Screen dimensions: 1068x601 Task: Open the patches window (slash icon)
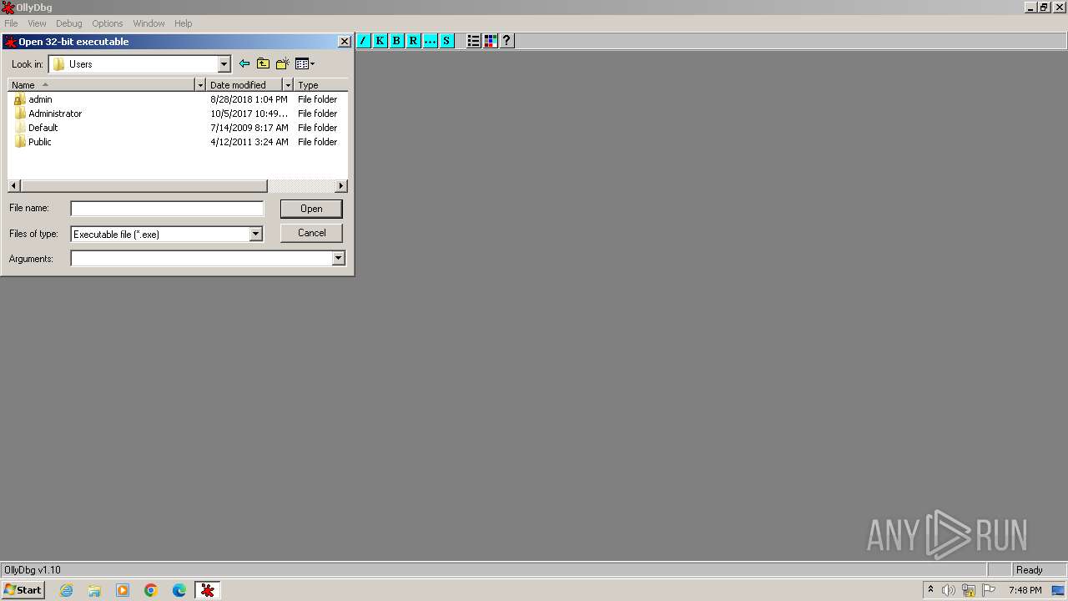363,40
